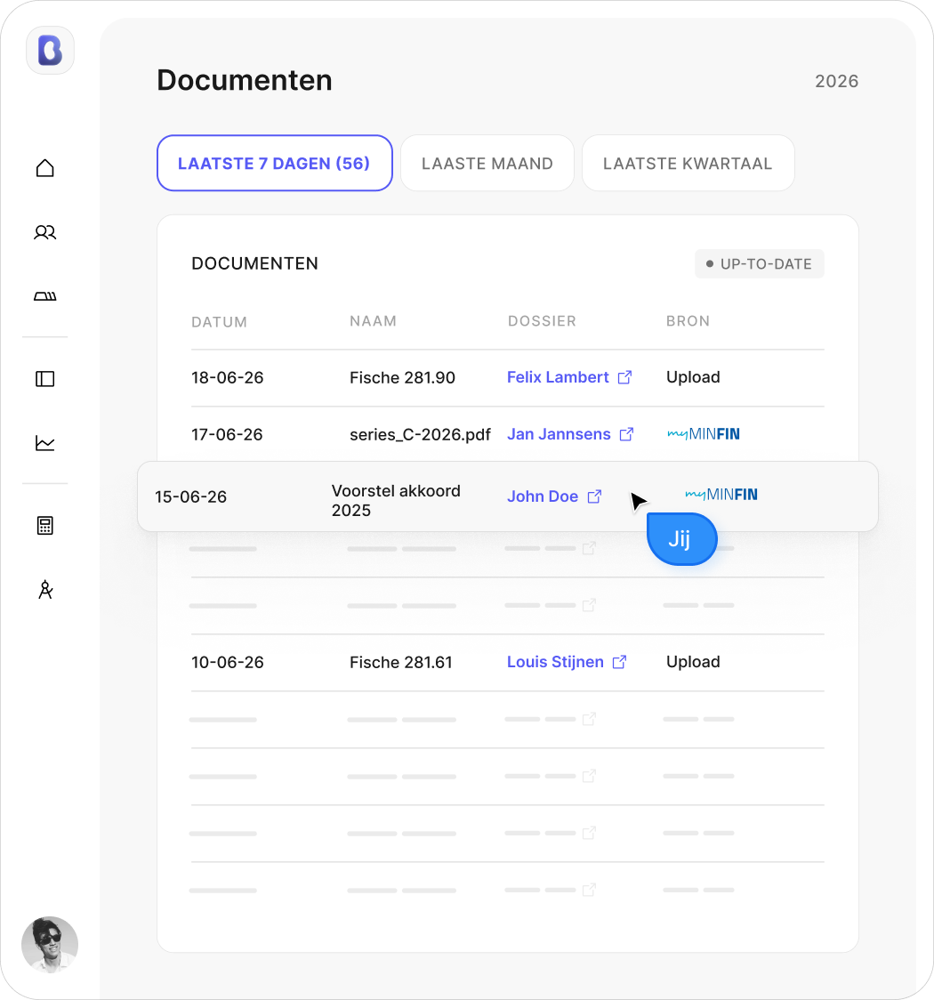This screenshot has width=934, height=1000.
Task: Open the Louis Stijnen dossier link
Action: pyautogui.click(x=555, y=662)
